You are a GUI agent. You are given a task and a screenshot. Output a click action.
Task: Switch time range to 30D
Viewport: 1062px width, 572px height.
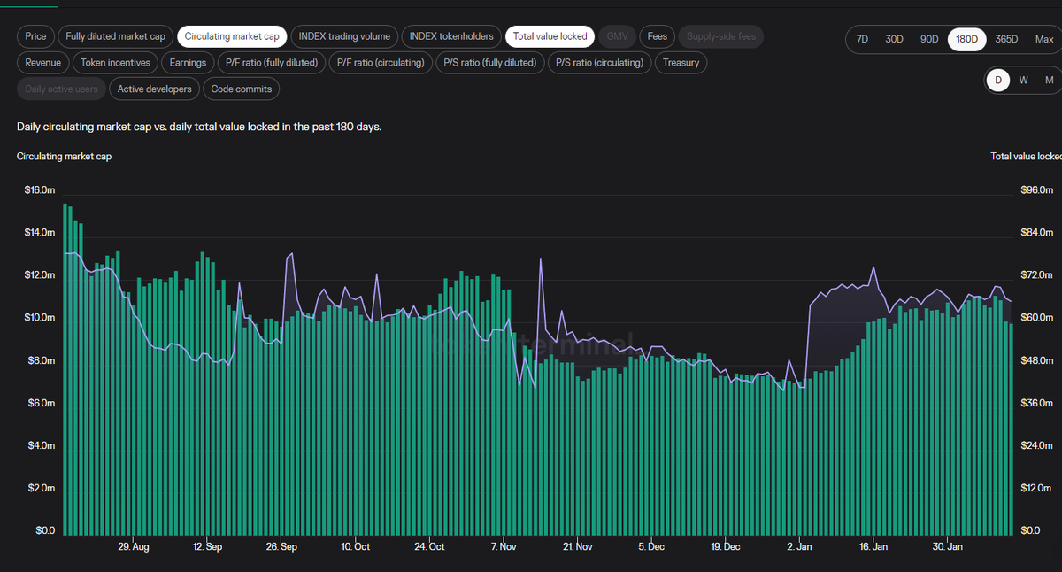(x=895, y=39)
